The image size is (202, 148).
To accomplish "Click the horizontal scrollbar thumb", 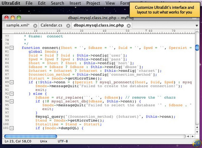I will (30, 136).
